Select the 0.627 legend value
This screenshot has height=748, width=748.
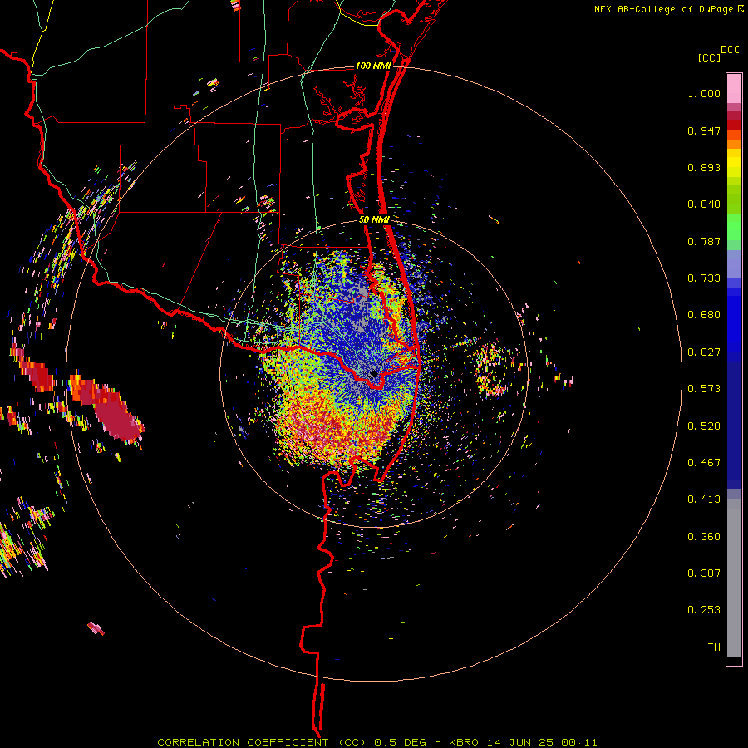tap(704, 352)
